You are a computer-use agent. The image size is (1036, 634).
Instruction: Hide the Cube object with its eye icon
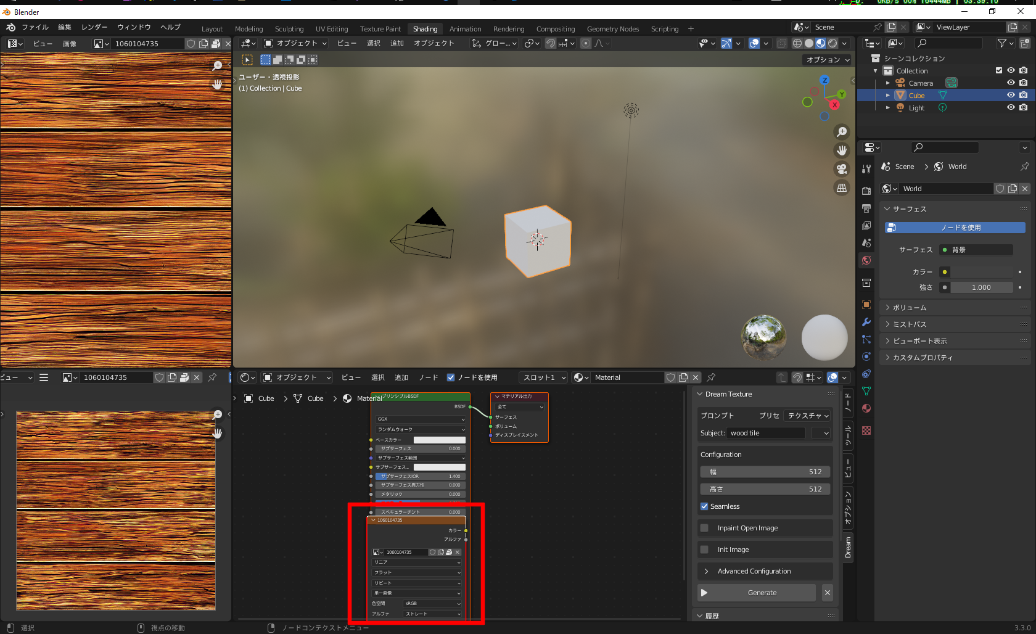click(x=1011, y=95)
